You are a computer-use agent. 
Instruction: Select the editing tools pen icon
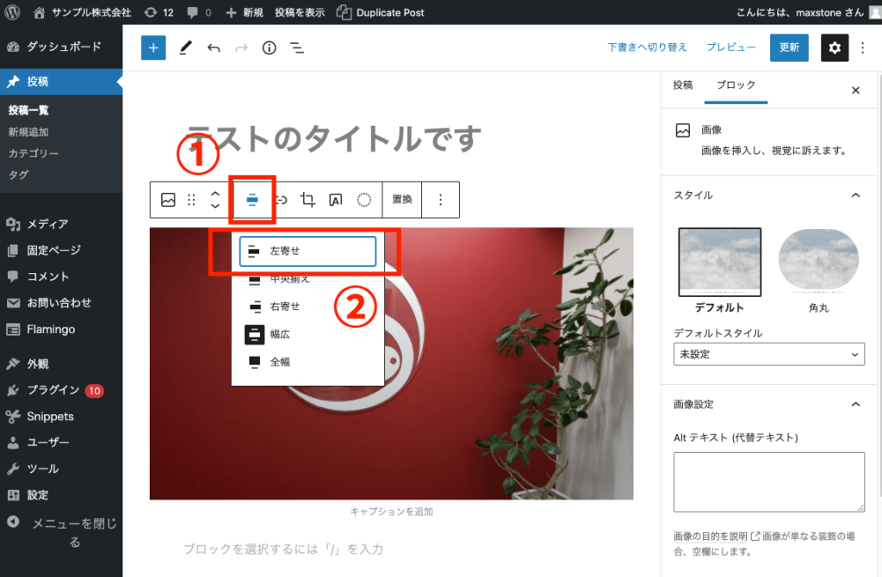click(184, 47)
